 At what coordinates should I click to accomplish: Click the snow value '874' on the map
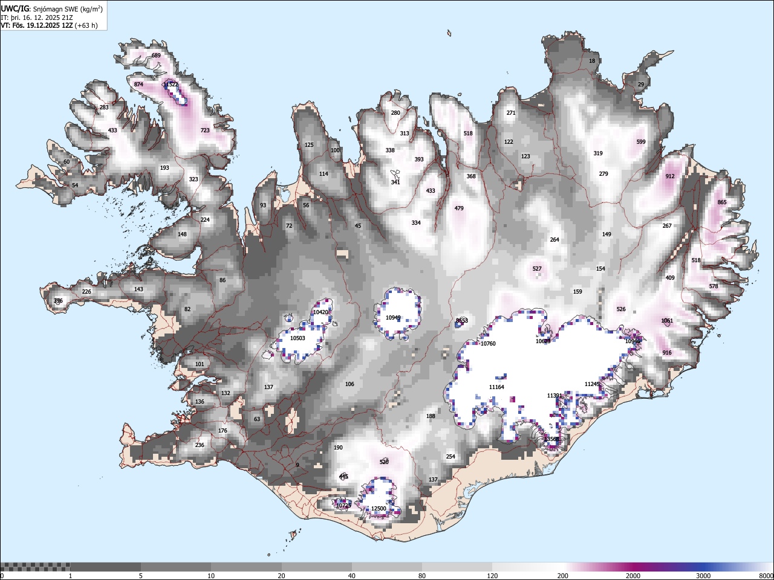(138, 85)
